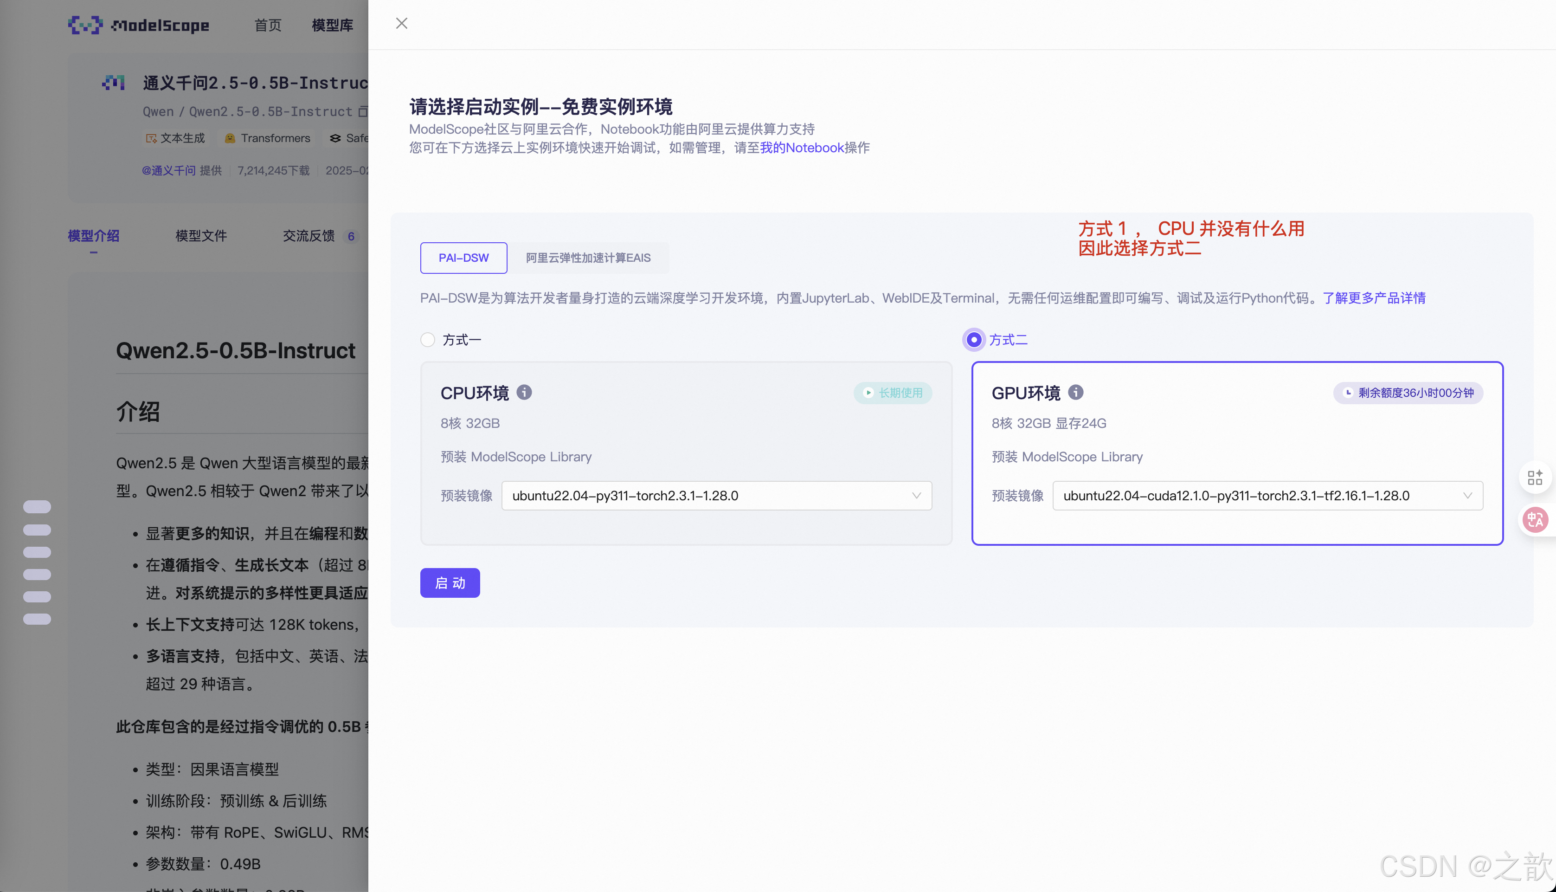Select 方式二 radio button
The height and width of the screenshot is (892, 1556).
pyautogui.click(x=974, y=340)
